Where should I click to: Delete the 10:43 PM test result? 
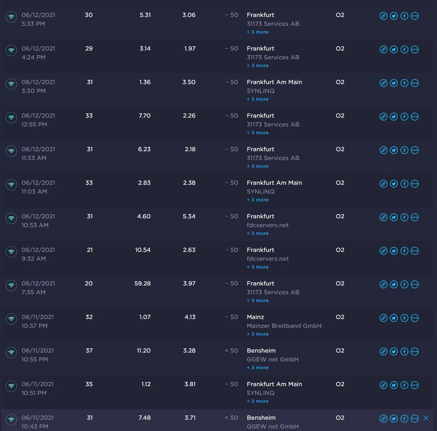426,418
